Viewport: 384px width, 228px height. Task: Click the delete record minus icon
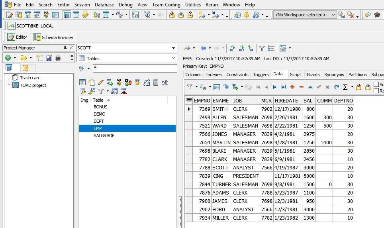302,87
